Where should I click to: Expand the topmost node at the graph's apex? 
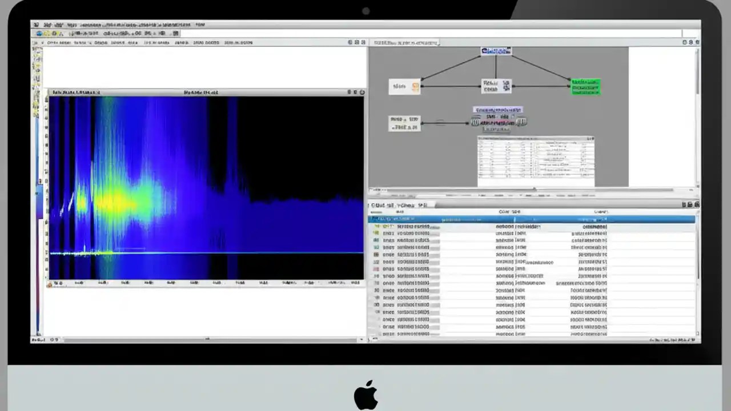tap(496, 51)
